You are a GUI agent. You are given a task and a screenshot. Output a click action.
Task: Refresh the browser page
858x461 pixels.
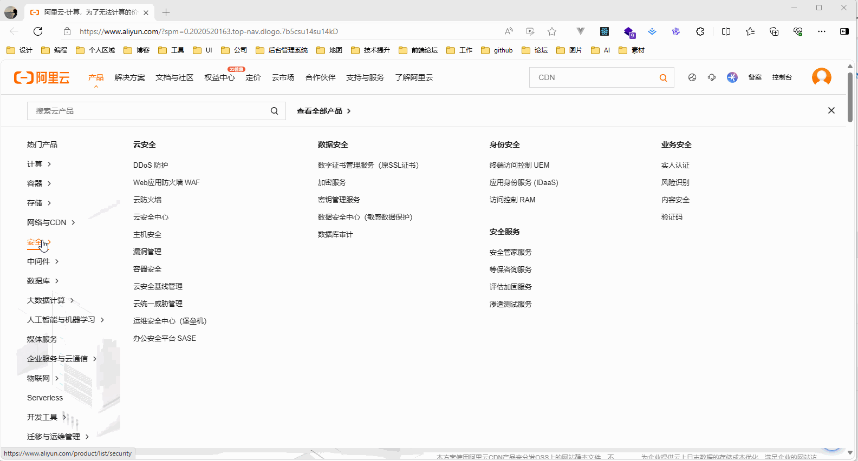tap(38, 31)
